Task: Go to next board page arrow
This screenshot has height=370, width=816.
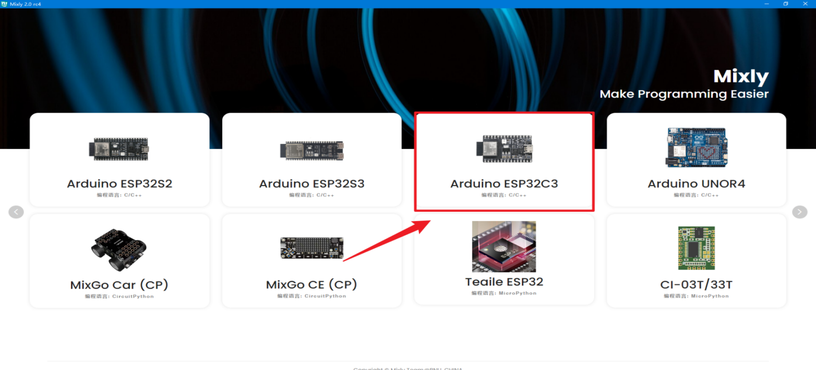Action: [x=800, y=212]
